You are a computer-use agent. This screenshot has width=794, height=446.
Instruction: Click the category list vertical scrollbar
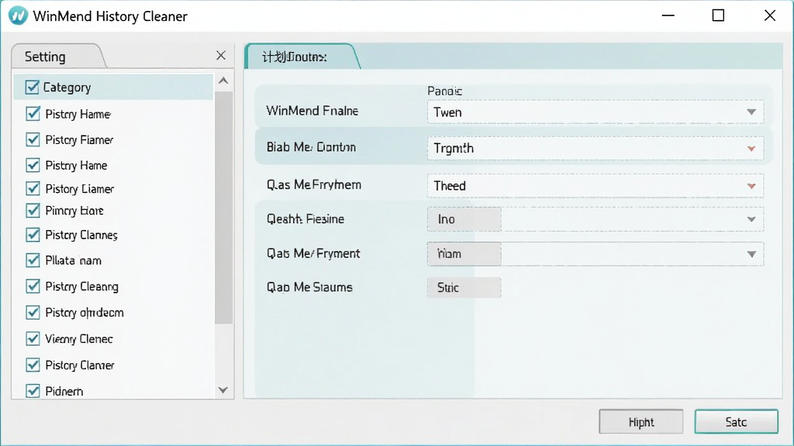pos(223,208)
